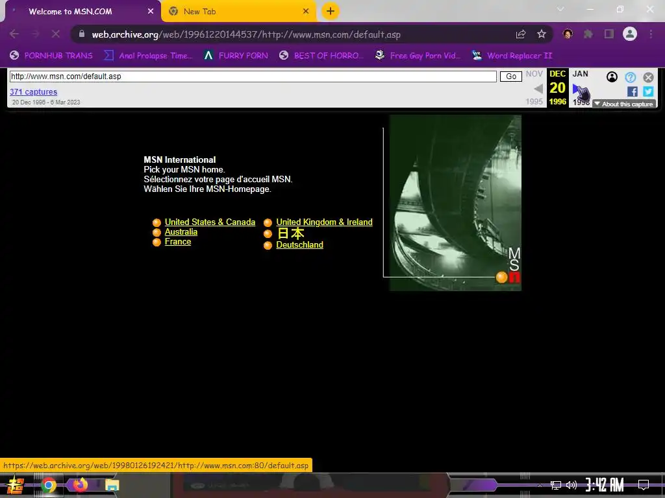Open the Japanese 日本 link
Screen dimensions: 665x498
290,233
